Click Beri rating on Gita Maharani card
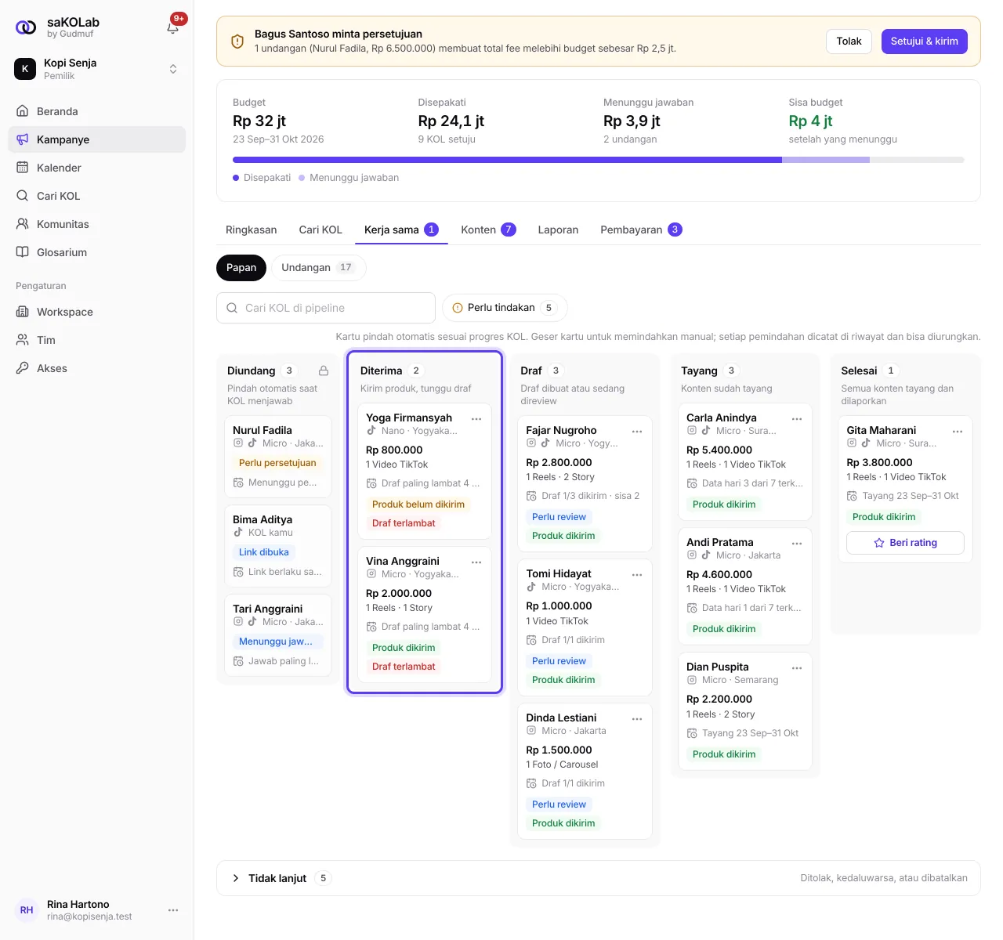This screenshot has height=940, width=1003. tap(905, 543)
